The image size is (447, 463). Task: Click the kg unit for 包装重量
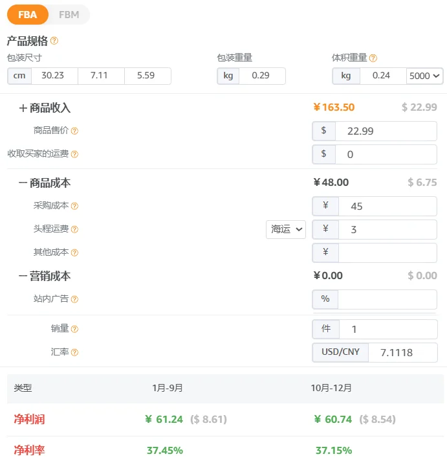[x=228, y=76]
